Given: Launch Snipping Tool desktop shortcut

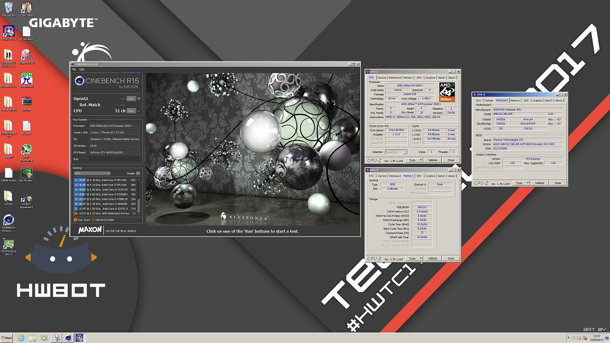Looking at the screenshot, I should pos(26,55).
